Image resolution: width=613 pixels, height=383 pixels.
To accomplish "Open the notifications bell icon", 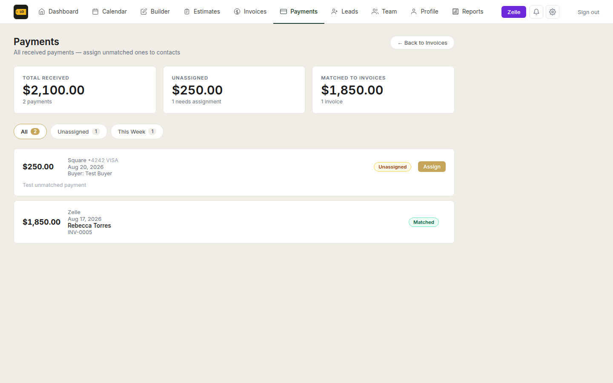I will [x=536, y=12].
